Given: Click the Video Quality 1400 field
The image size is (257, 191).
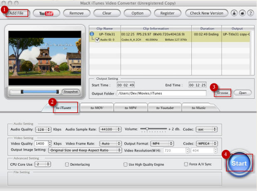Looking at the screenshot, I should [41, 144].
